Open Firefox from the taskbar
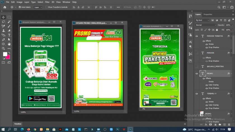Viewport: 235px width, 132px height. point(29,129)
